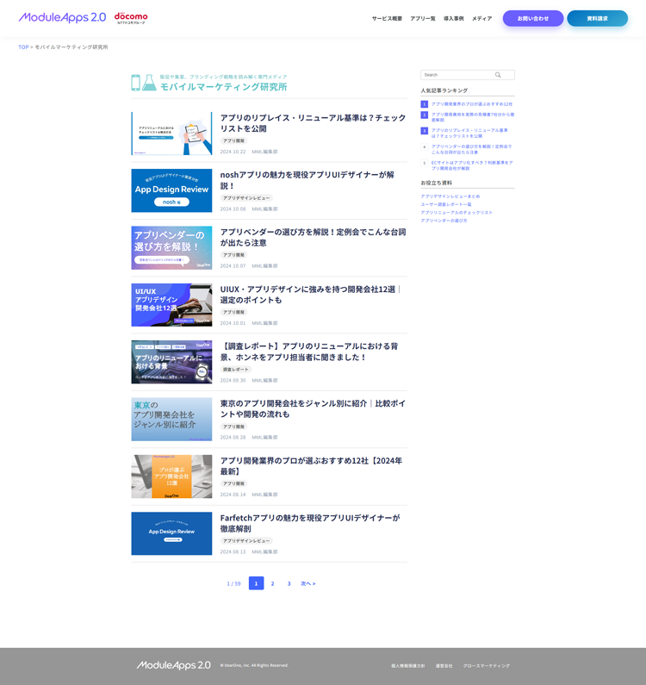
Task: Click the アプリのリニューアルにおける背景 thumbnail
Action: tap(171, 362)
